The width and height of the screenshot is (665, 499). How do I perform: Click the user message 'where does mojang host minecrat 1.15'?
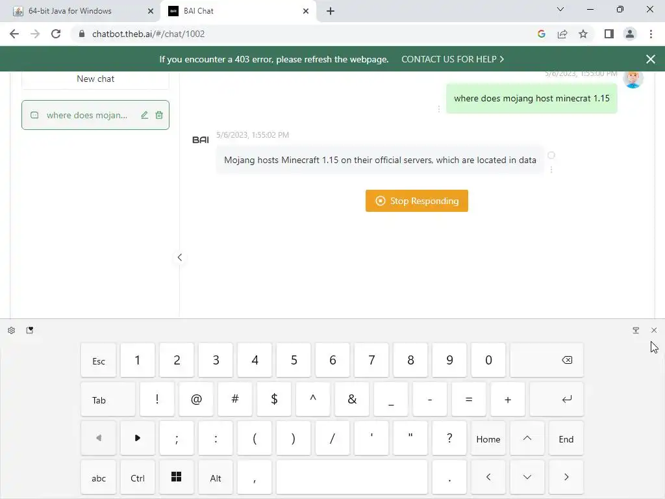[x=531, y=99]
